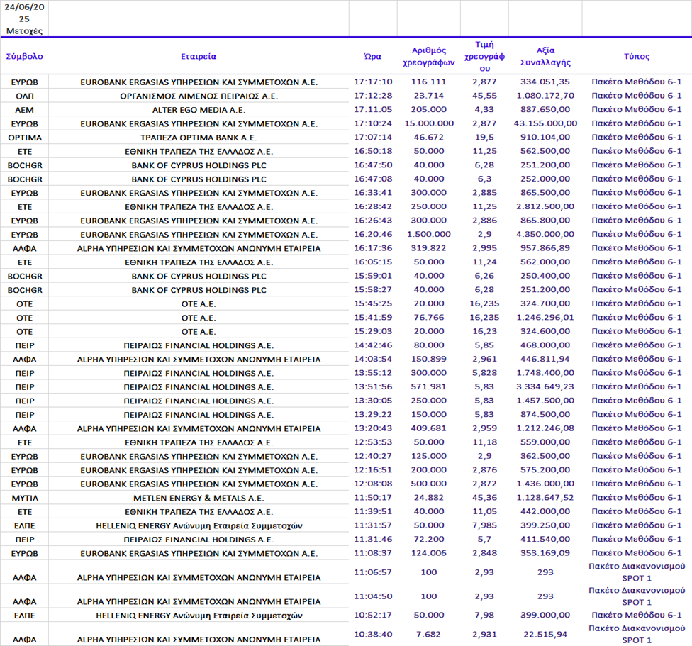Click the Ώρα column header
This screenshot has width=692, height=646.
(372, 57)
